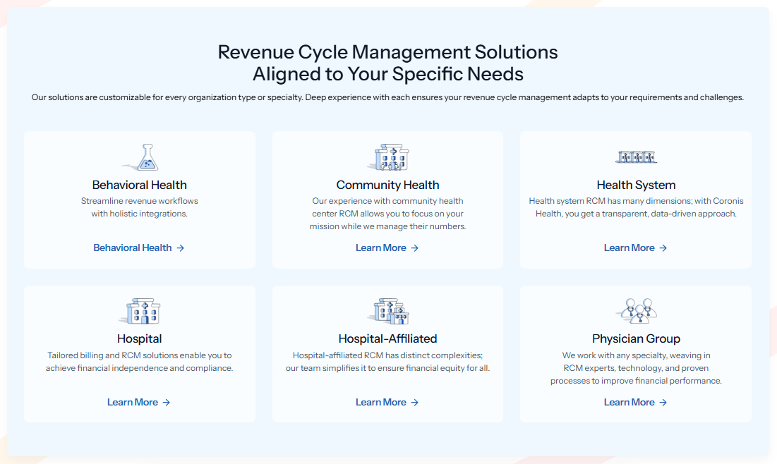Select the Community Health card heading
The image size is (777, 464).
click(x=387, y=185)
